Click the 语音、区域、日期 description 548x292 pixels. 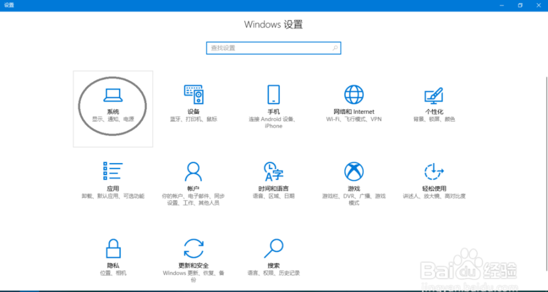(x=273, y=196)
